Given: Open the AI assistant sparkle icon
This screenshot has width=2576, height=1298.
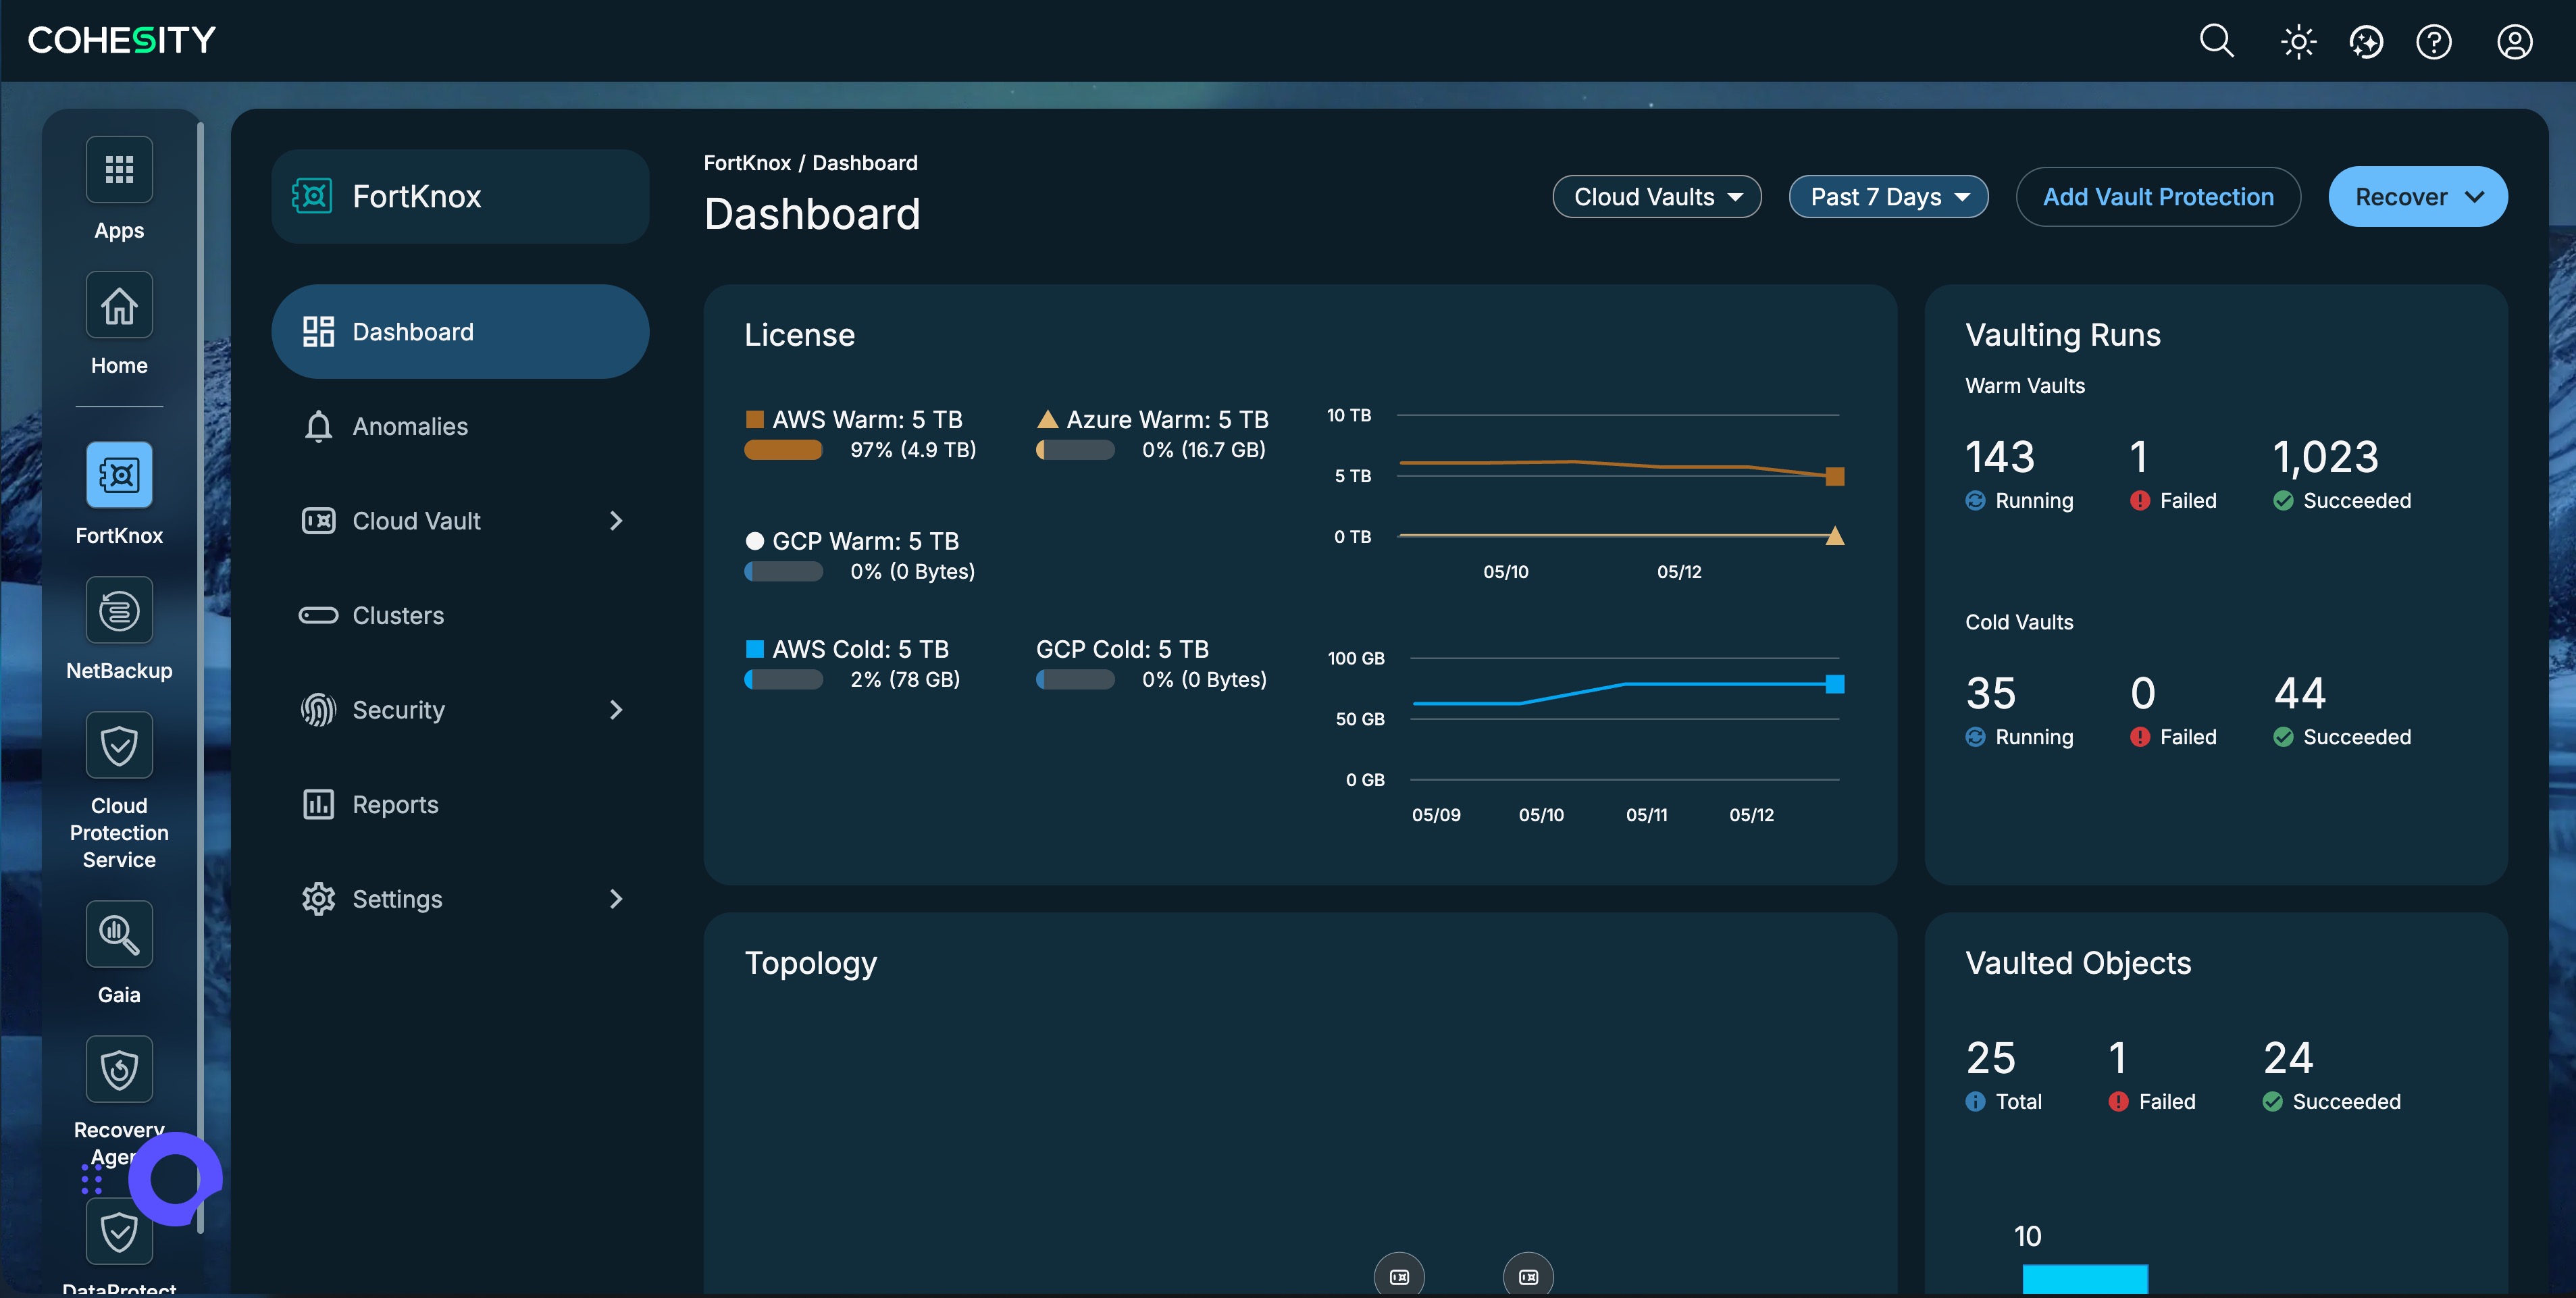Looking at the screenshot, I should 2366,42.
